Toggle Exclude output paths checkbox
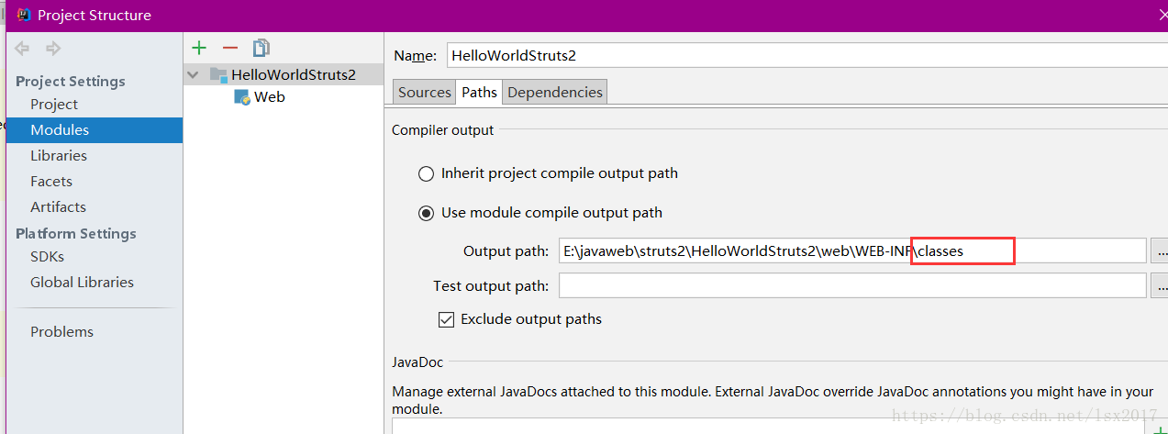 point(520,319)
